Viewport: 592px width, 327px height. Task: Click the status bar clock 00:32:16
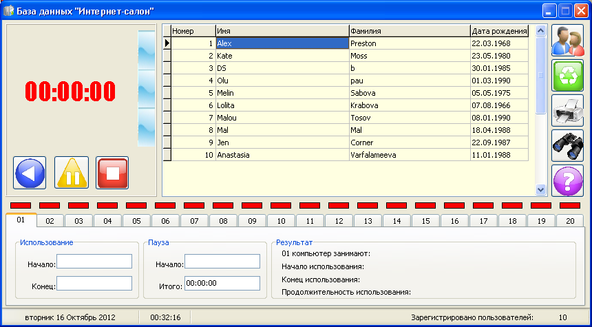(x=165, y=317)
